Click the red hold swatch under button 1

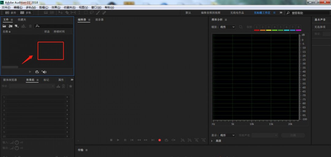tap(257, 30)
